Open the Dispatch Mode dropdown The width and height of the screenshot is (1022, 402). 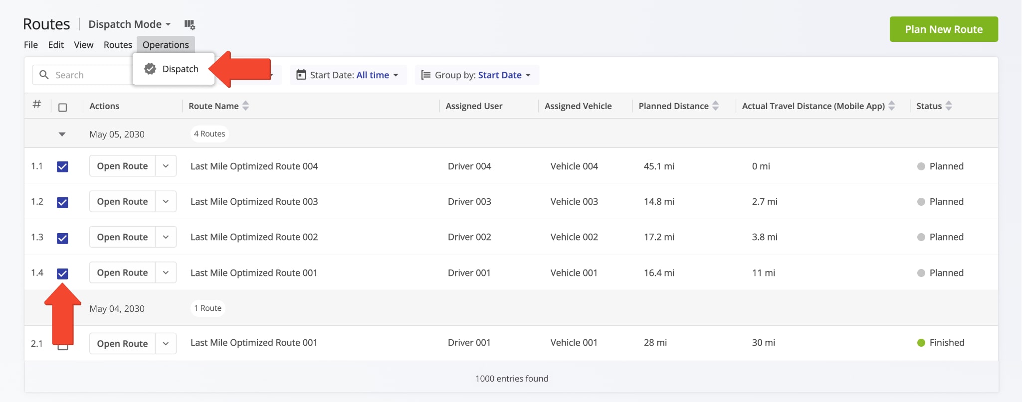click(x=130, y=24)
